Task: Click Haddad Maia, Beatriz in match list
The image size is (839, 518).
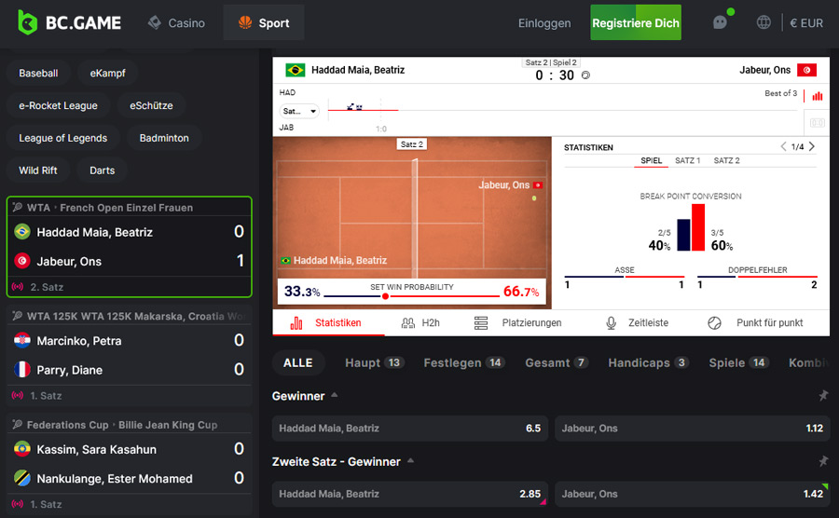Action: 129,232
